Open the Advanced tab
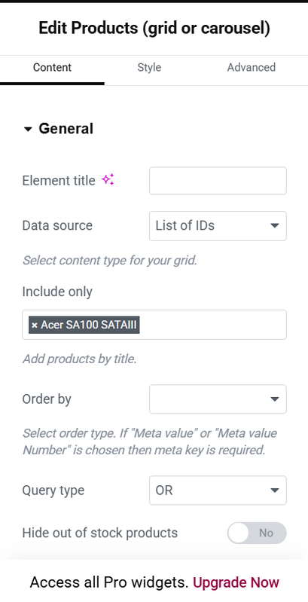The width and height of the screenshot is (308, 602). [252, 68]
